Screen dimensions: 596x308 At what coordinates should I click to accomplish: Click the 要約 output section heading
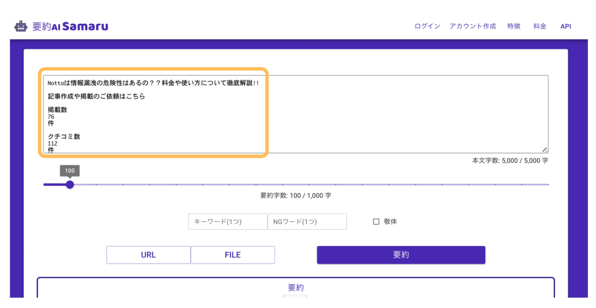click(x=296, y=287)
